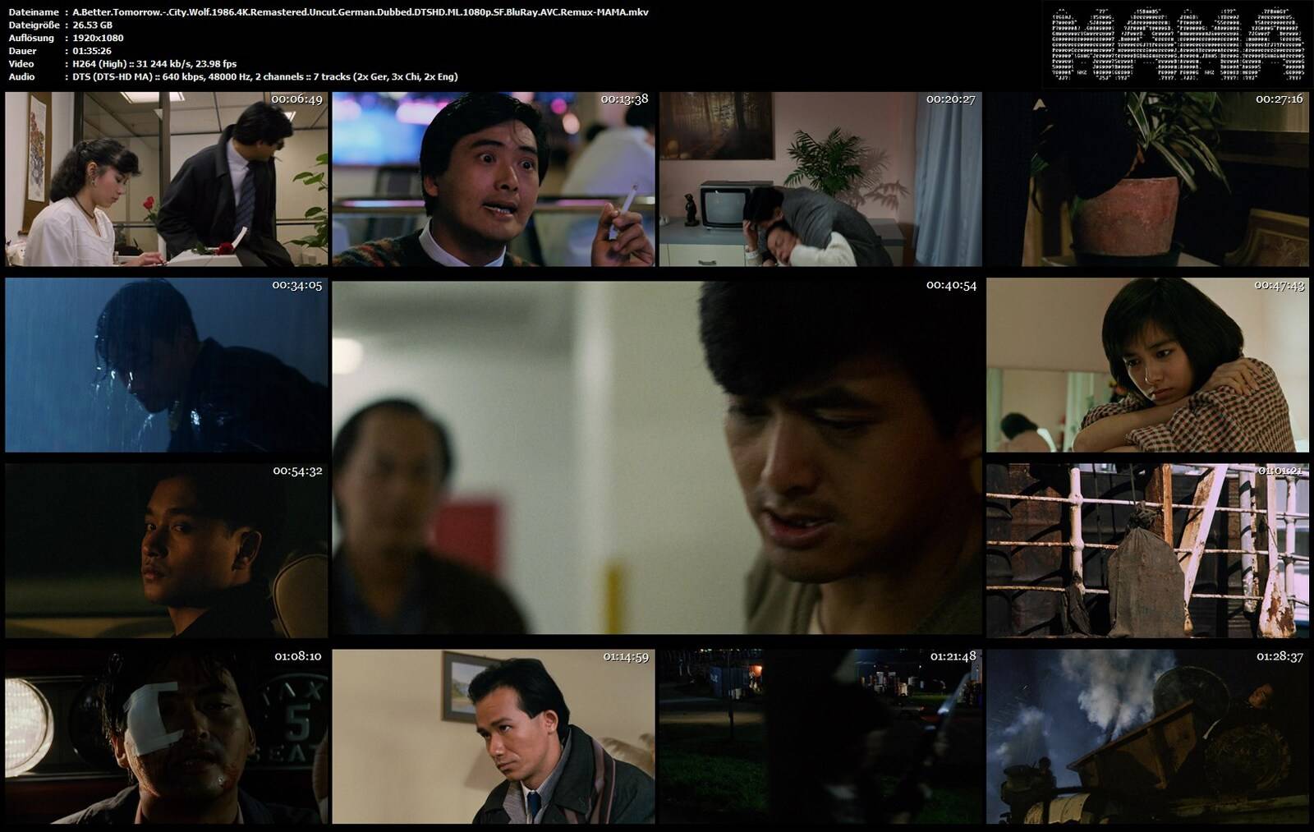
Task: Open thumbnail of sack hanging on rusty railing
Action: tap(1148, 550)
